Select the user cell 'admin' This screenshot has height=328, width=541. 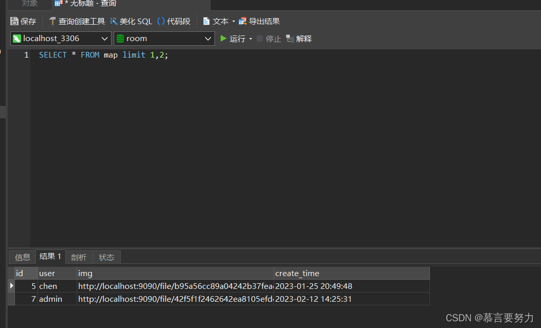click(57, 299)
